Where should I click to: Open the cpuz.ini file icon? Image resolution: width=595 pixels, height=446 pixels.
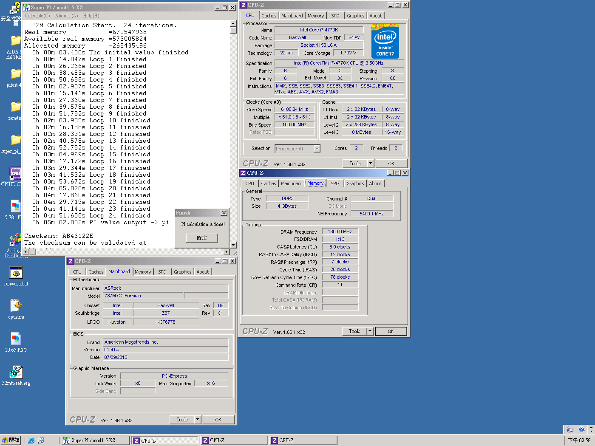click(x=16, y=305)
